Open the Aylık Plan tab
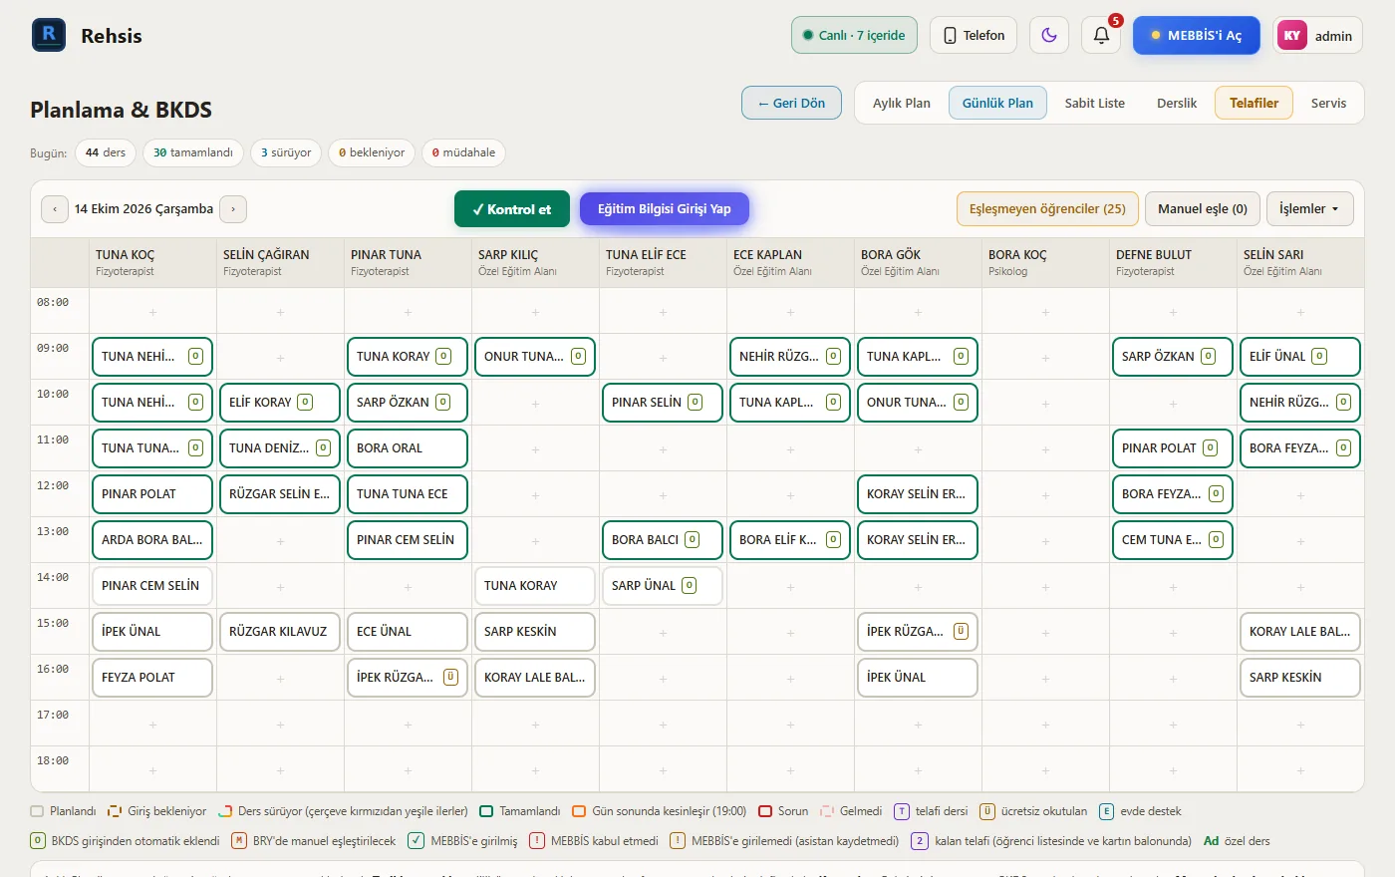The width and height of the screenshot is (1395, 877). click(x=902, y=103)
